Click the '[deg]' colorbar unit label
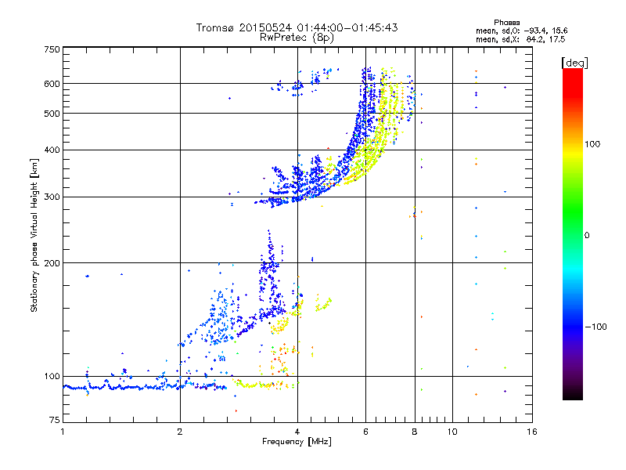 pos(574,63)
